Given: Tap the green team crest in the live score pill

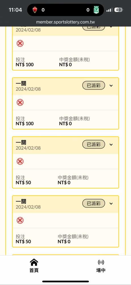Looking at the screenshot, I should tap(96, 10).
